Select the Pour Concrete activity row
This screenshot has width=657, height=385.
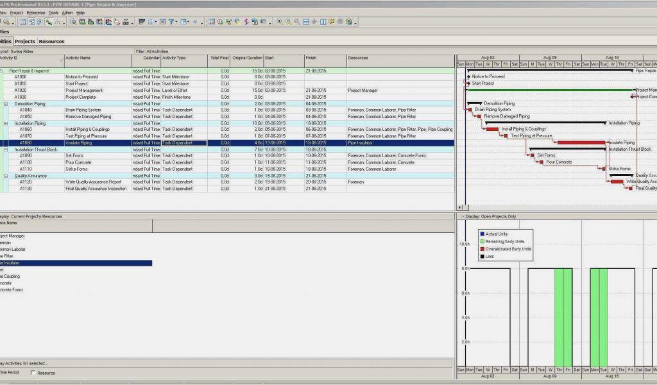click(x=78, y=162)
